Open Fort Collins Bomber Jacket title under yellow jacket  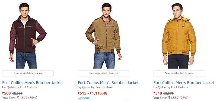pos(184,83)
